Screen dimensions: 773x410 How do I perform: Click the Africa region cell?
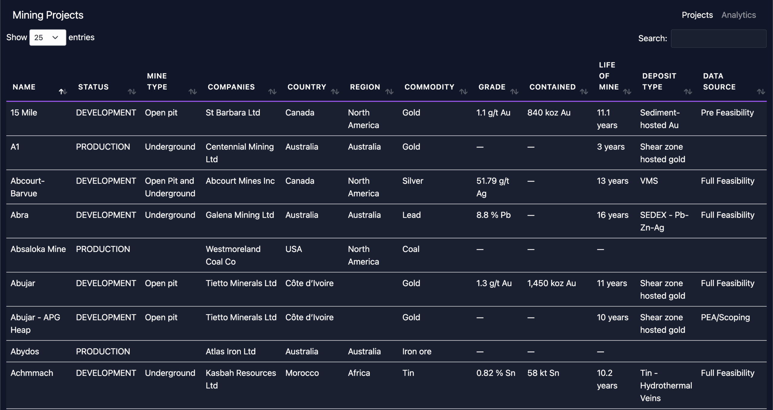[x=359, y=373]
